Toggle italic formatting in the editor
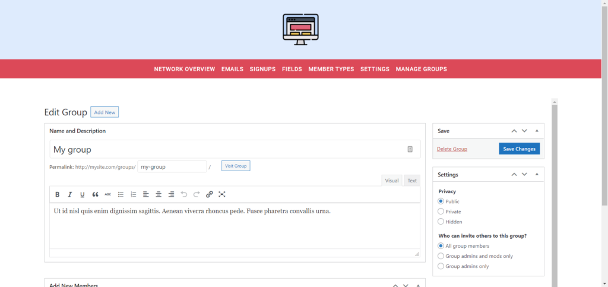This screenshot has width=608, height=287. click(x=70, y=194)
